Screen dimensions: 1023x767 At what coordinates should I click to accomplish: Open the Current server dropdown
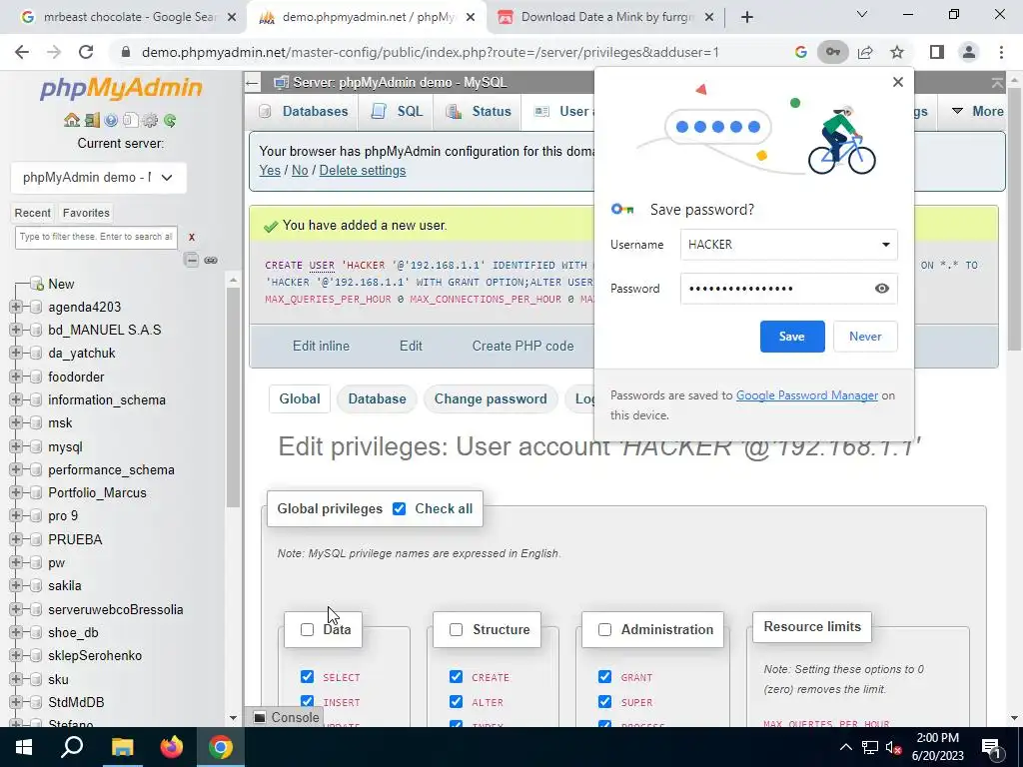coord(99,178)
